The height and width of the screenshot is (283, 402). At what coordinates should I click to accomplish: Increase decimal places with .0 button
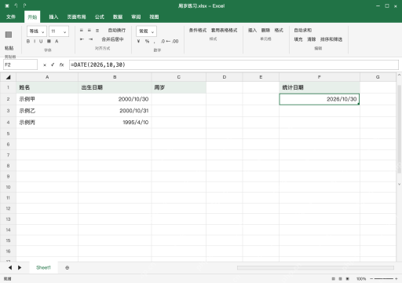pyautogui.click(x=163, y=41)
